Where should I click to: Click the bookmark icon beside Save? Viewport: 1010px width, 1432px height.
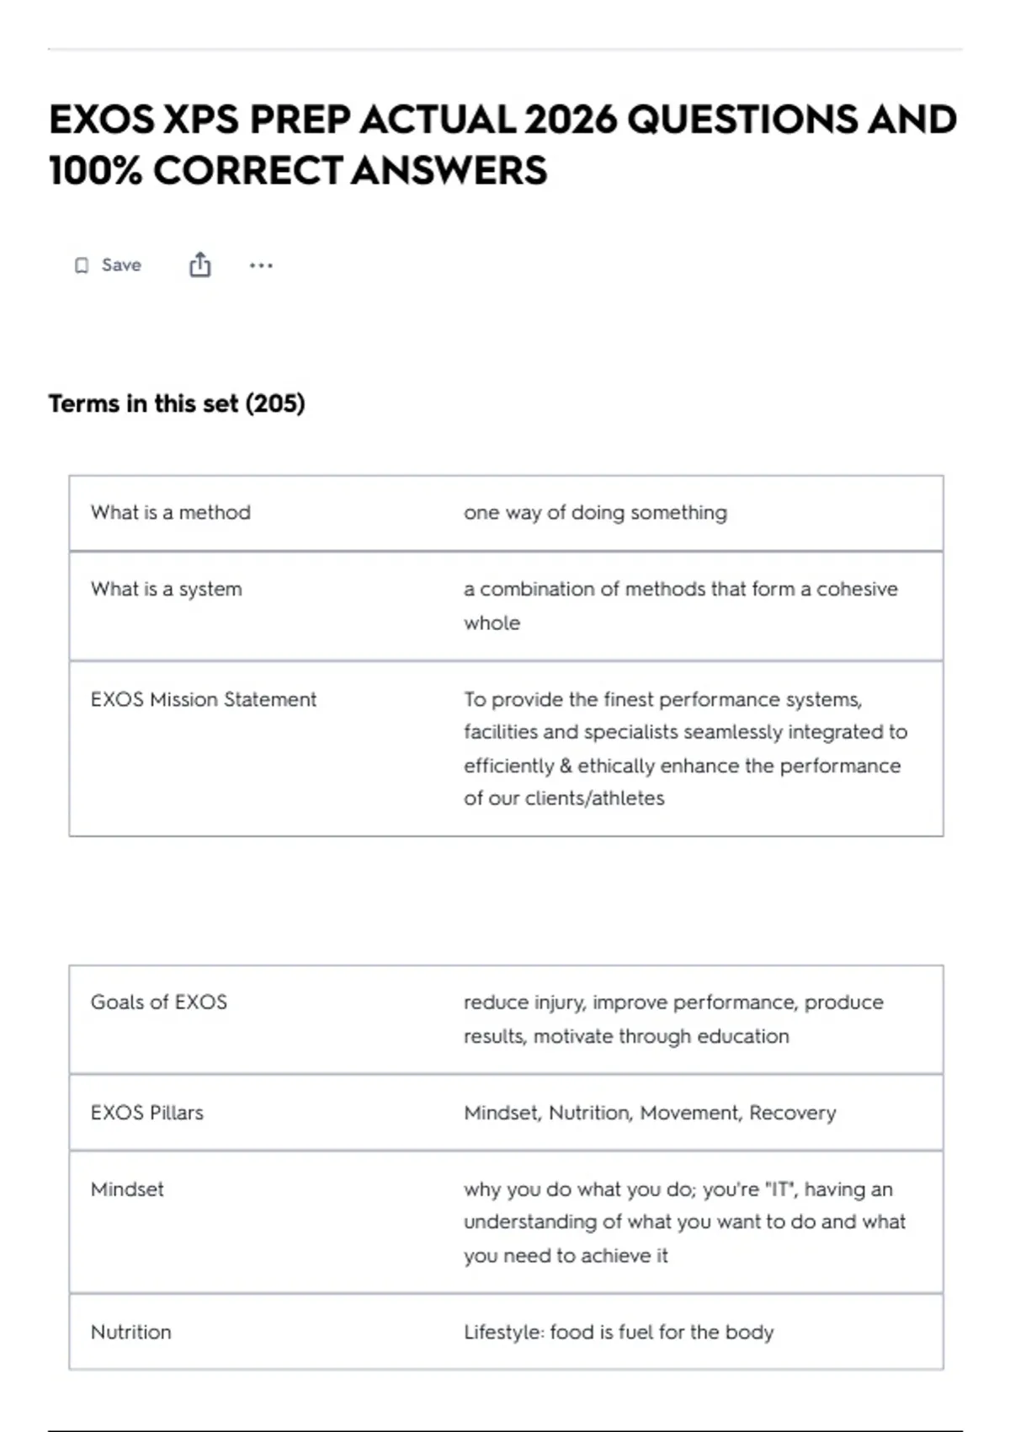[x=82, y=265]
